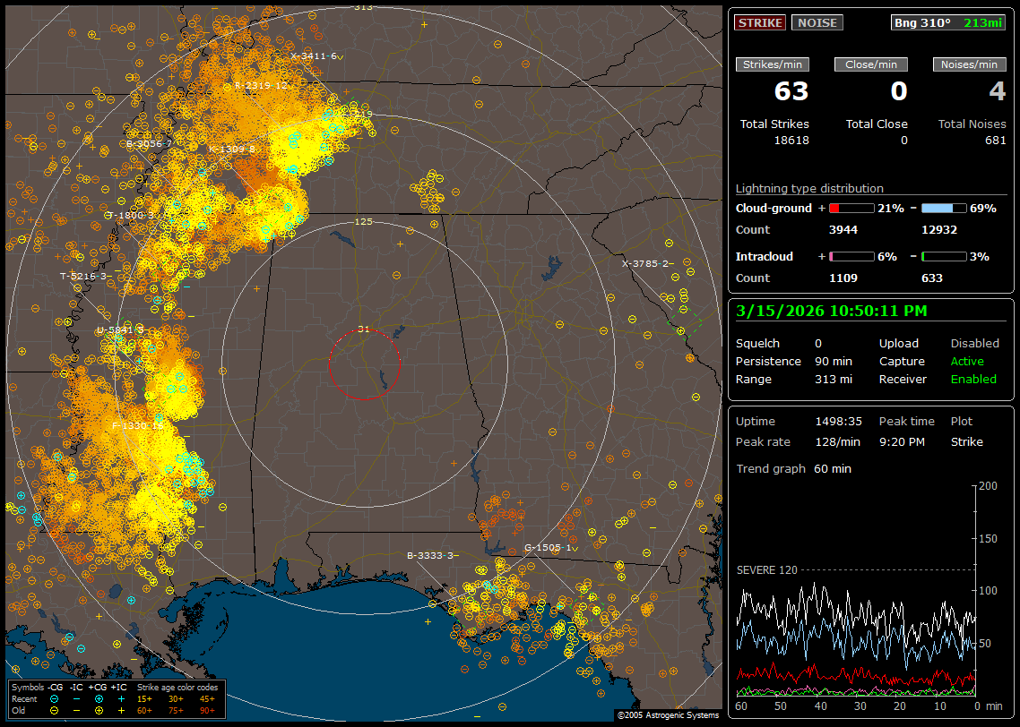Click the old negative cloud-ground legend symbol
Screen dimensions: 1020x727
pyautogui.click(x=55, y=709)
